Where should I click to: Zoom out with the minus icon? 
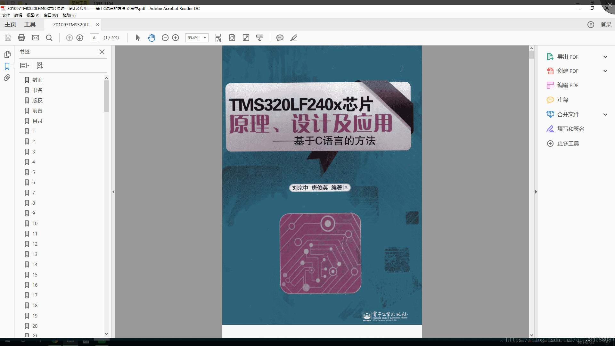click(x=165, y=38)
